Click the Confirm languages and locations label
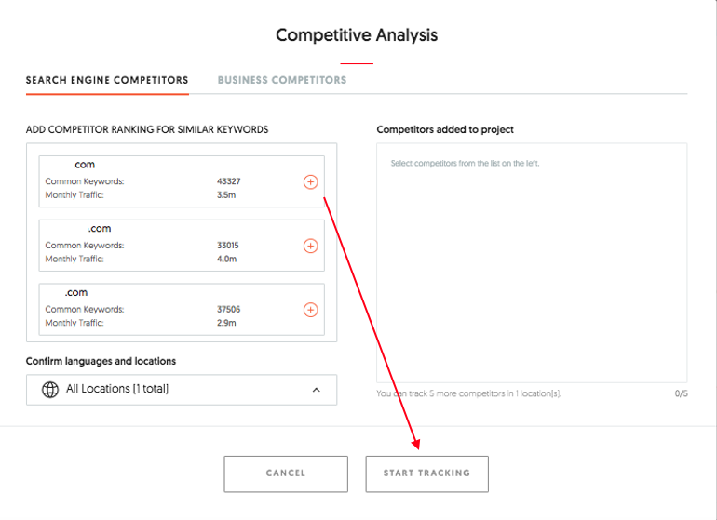Viewport: 717px width, 520px height. pyautogui.click(x=101, y=361)
